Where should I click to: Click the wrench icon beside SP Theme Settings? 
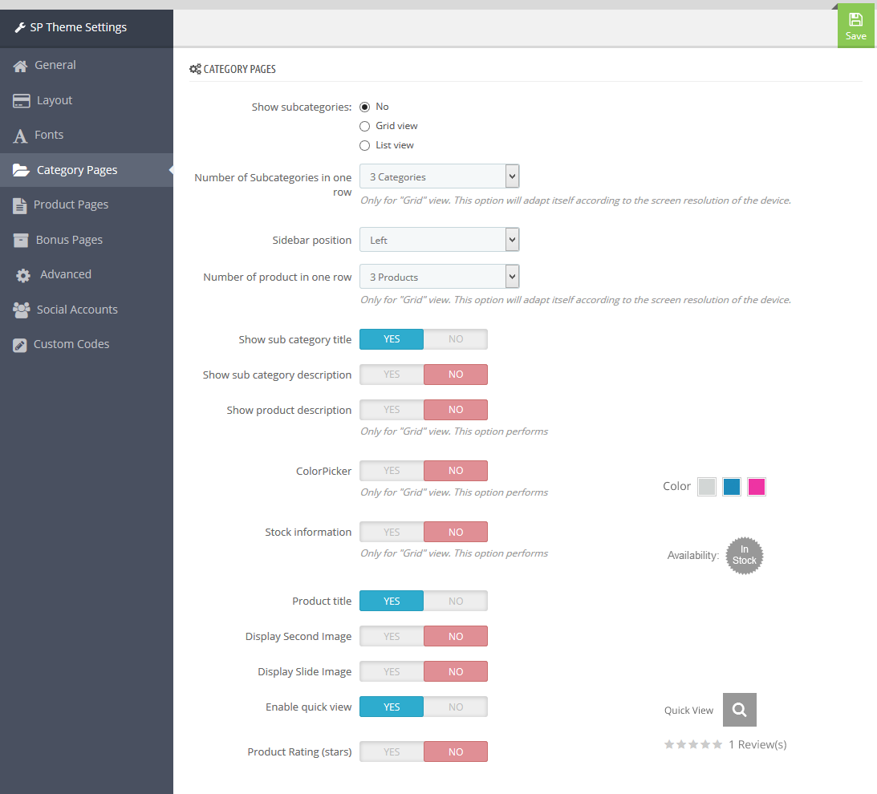20,27
